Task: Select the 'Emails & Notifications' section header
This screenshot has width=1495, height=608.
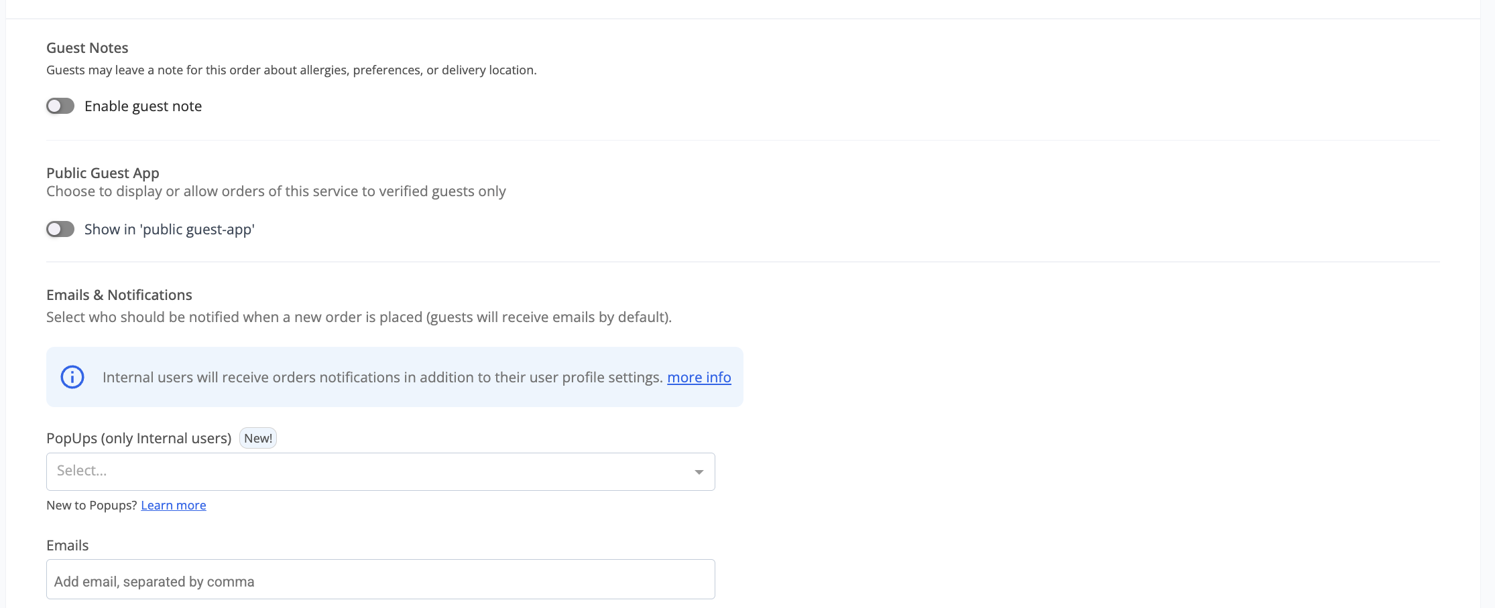Action: tap(119, 294)
